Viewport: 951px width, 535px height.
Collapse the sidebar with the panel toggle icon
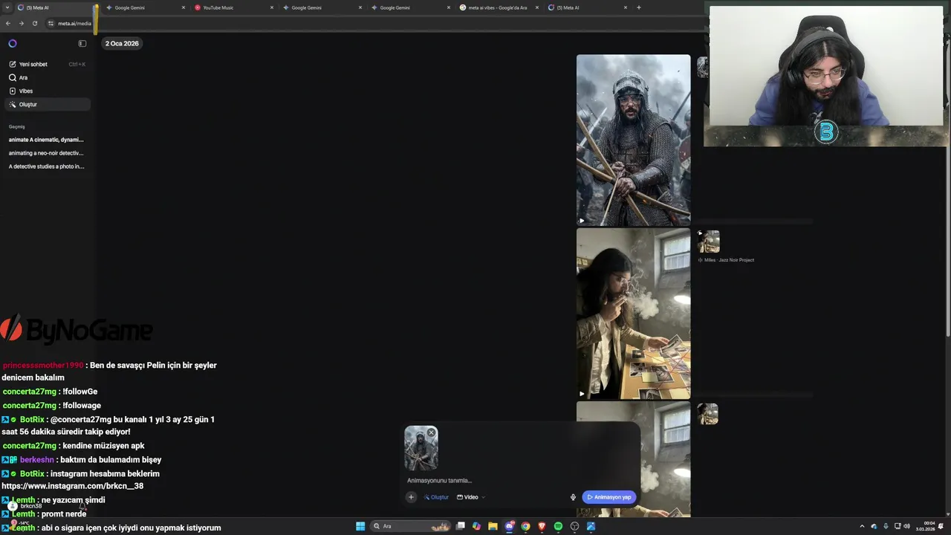82,44
